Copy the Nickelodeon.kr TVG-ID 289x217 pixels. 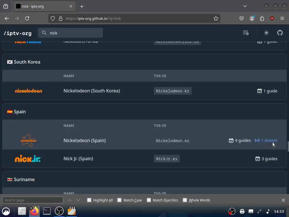172,91
